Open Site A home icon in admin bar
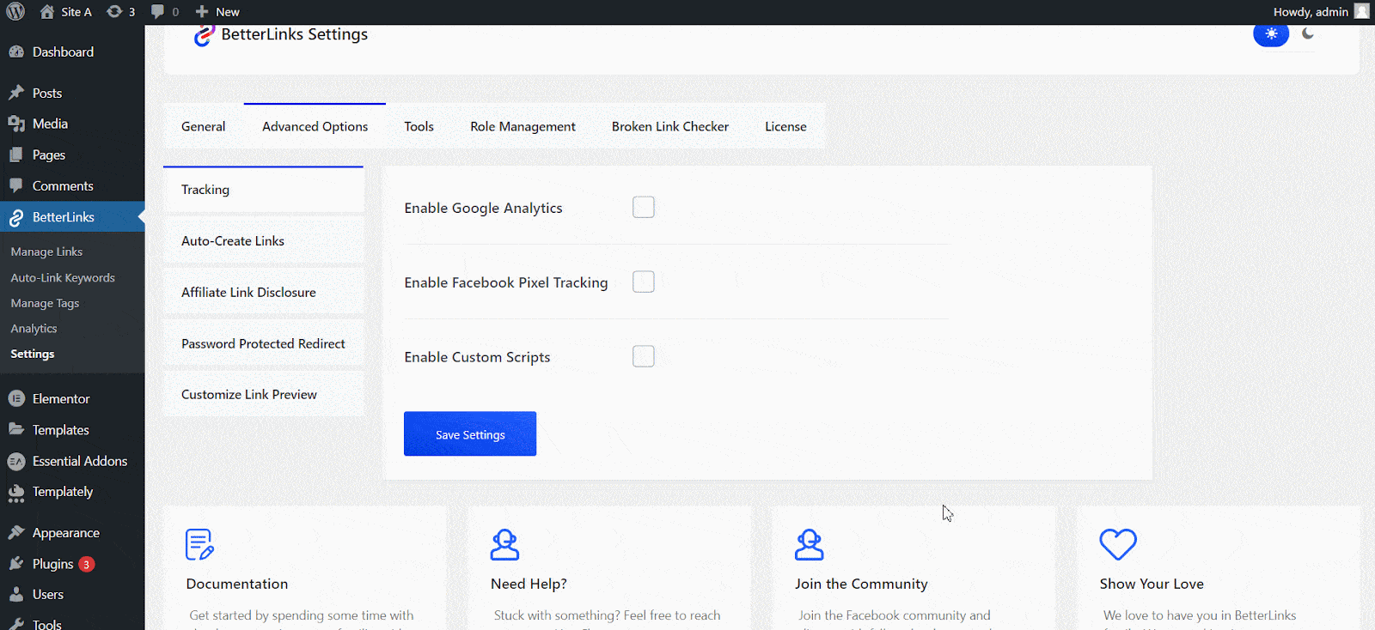The height and width of the screenshot is (630, 1375). (x=46, y=12)
